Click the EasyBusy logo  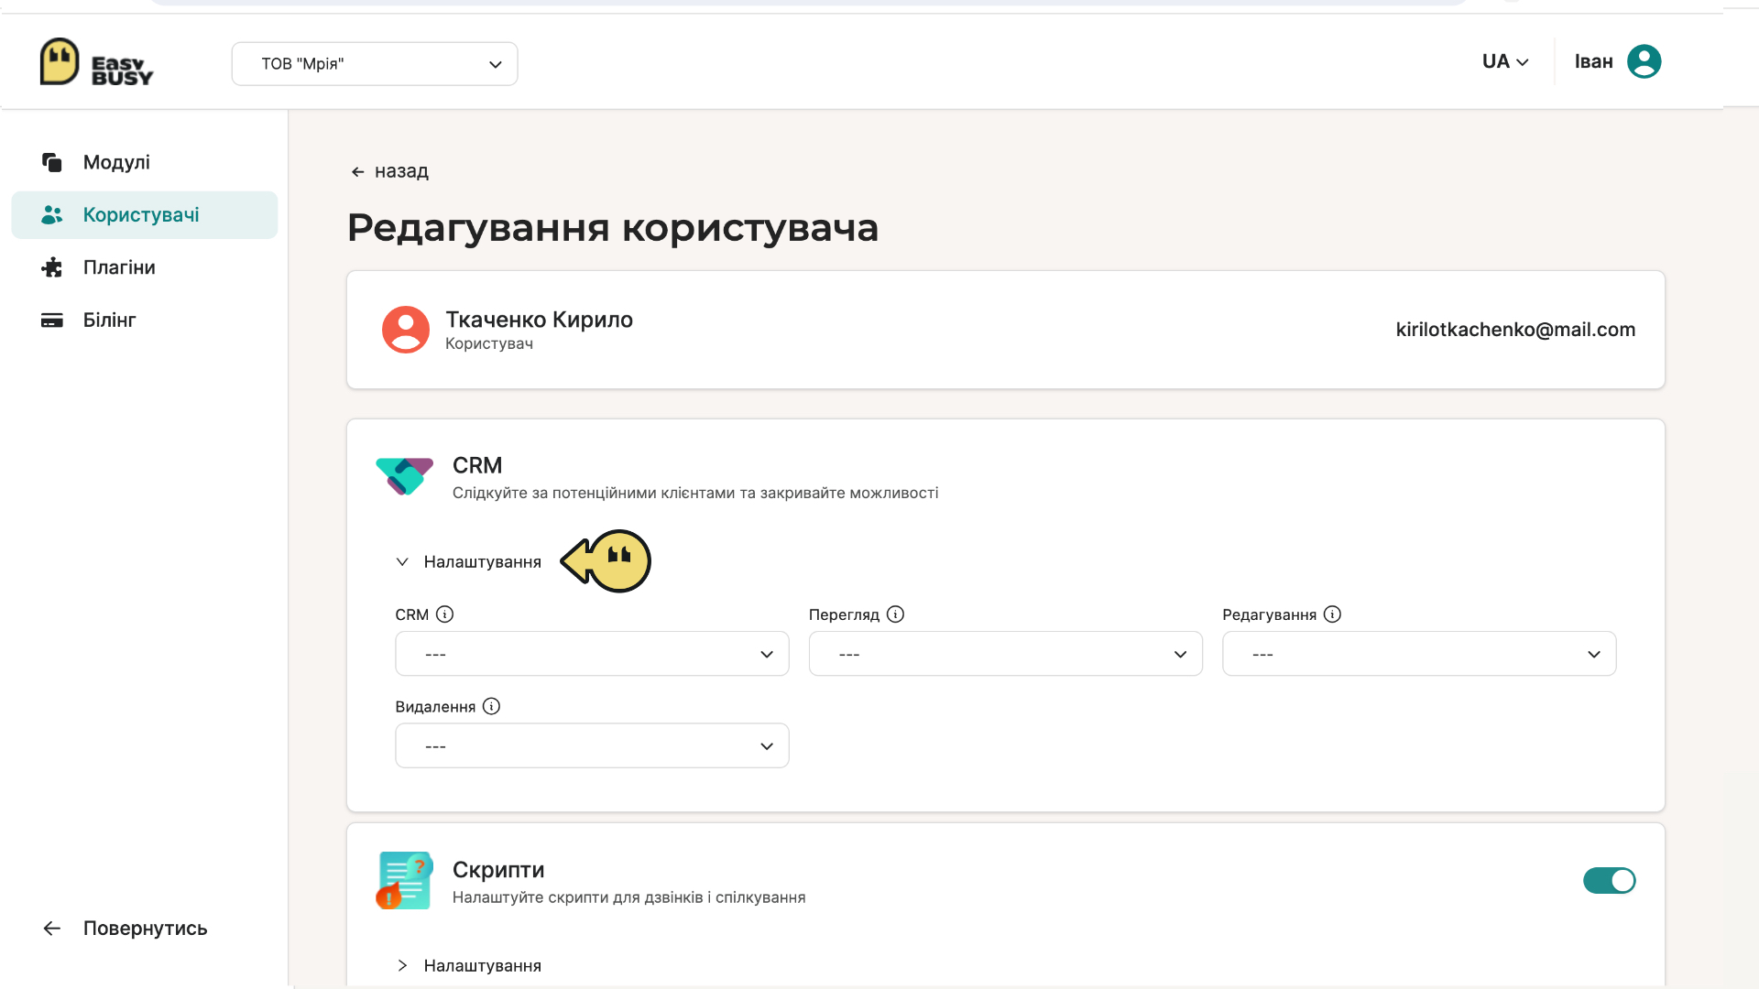pyautogui.click(x=96, y=62)
